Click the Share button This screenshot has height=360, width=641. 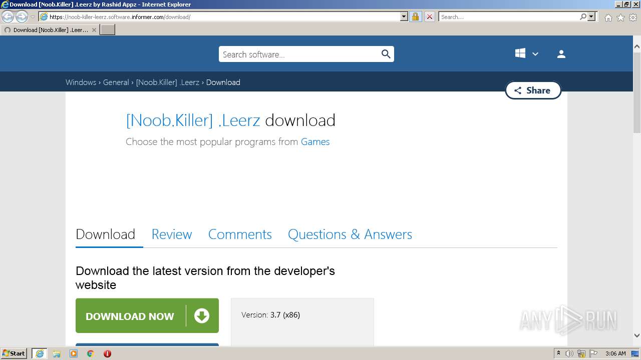[x=533, y=90]
